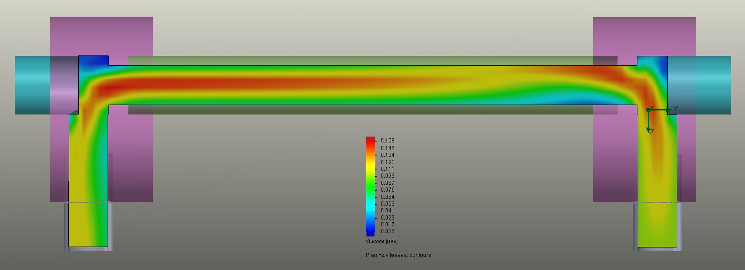This screenshot has width=745, height=270.
Task: Select the minimum legend value 0.006
Action: pos(387,231)
